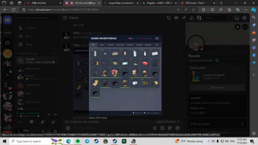The height and width of the screenshot is (145, 258).
Task: Open Discord help icon
Action: coord(244,18)
